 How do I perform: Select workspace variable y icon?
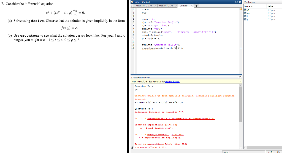pos(245,19)
